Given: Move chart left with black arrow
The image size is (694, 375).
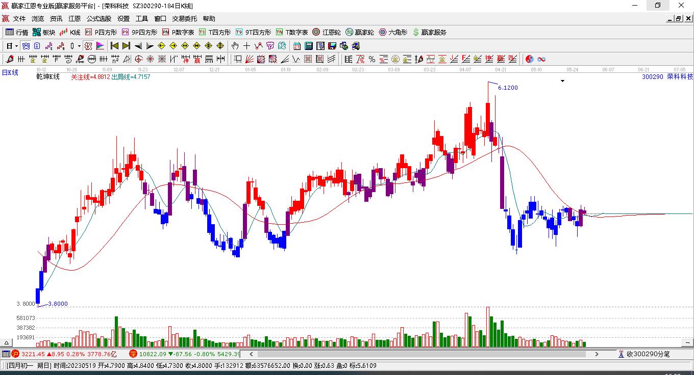Looking at the screenshot, I should click(x=138, y=46).
